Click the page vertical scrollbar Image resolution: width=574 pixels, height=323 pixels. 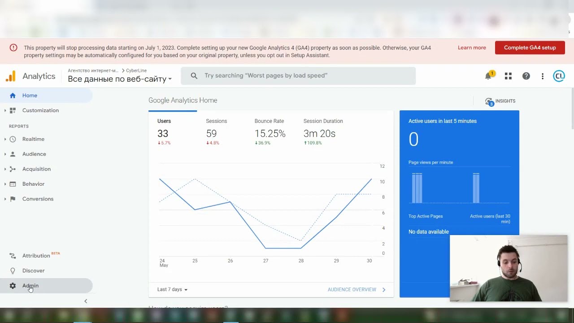[572, 108]
